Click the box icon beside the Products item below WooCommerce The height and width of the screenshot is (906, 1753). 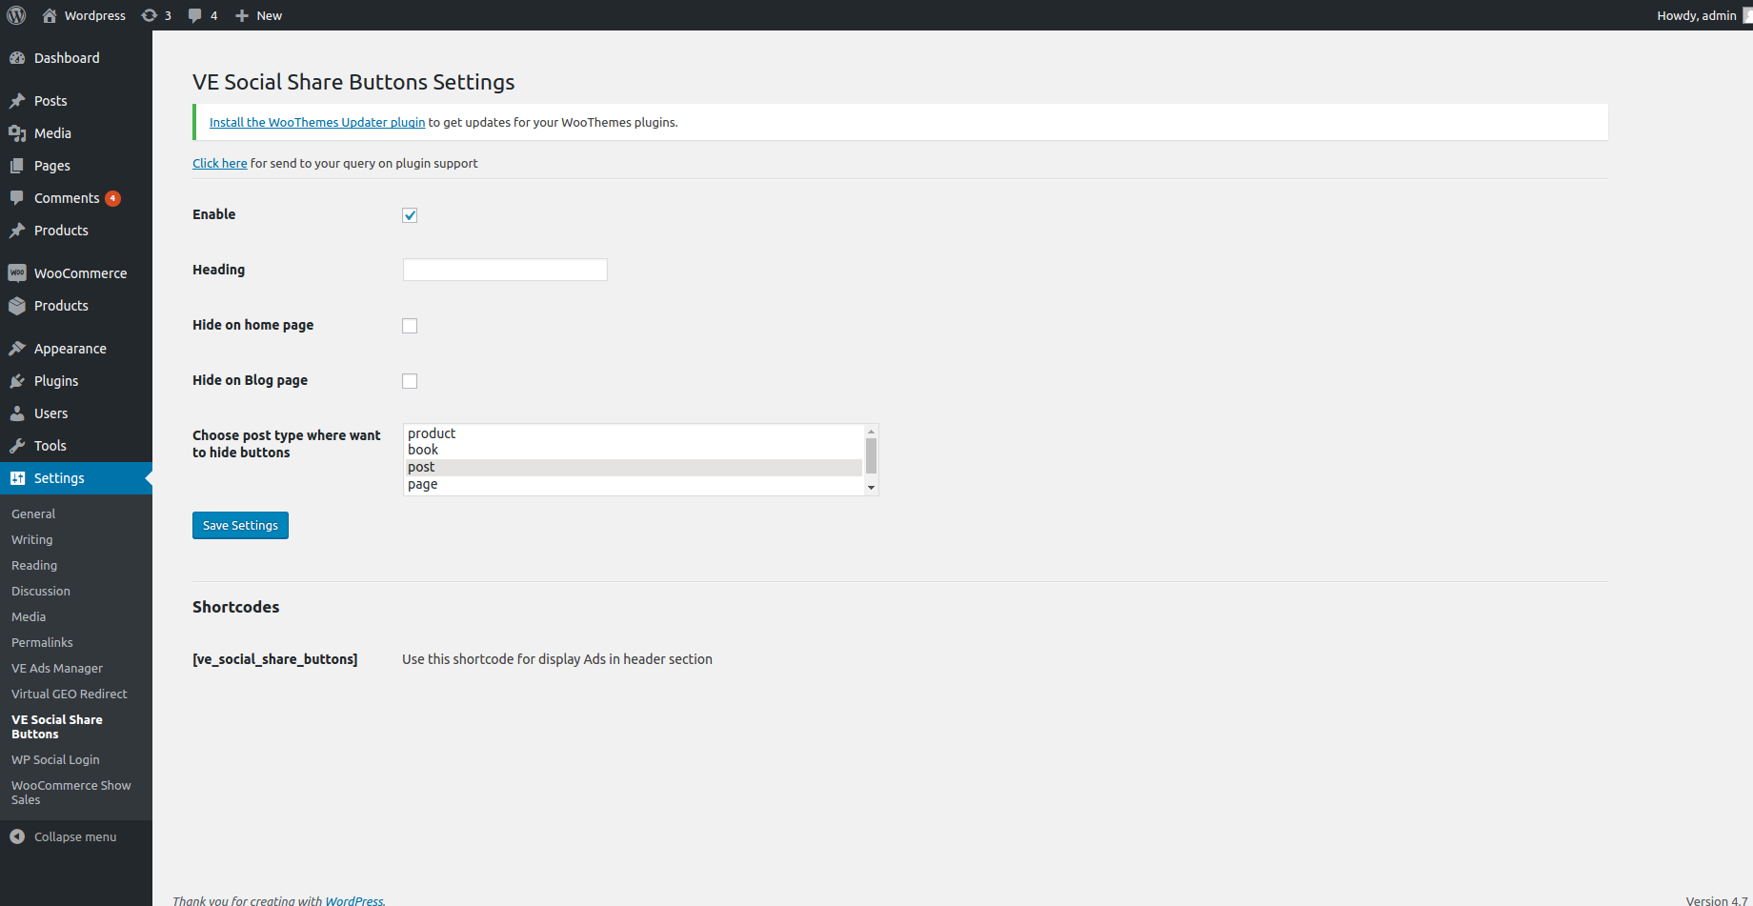17,306
